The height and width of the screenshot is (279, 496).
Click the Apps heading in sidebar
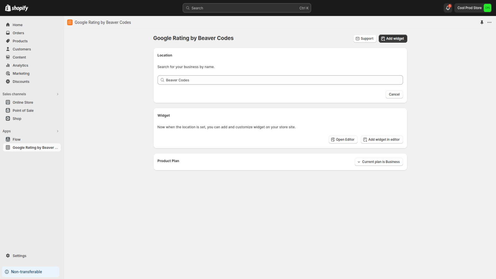point(7,131)
